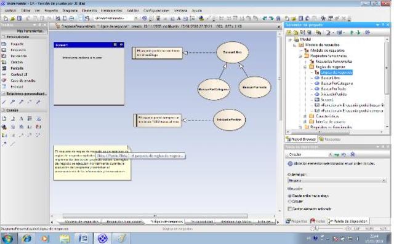
Task: Open File Explorer folder from taskbar
Action: pos(65,238)
